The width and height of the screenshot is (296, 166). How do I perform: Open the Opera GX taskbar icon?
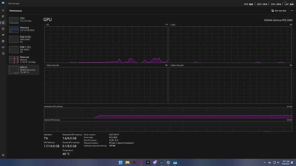[141, 162]
